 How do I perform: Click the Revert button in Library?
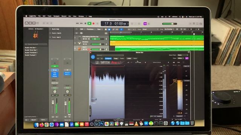tap(34, 120)
